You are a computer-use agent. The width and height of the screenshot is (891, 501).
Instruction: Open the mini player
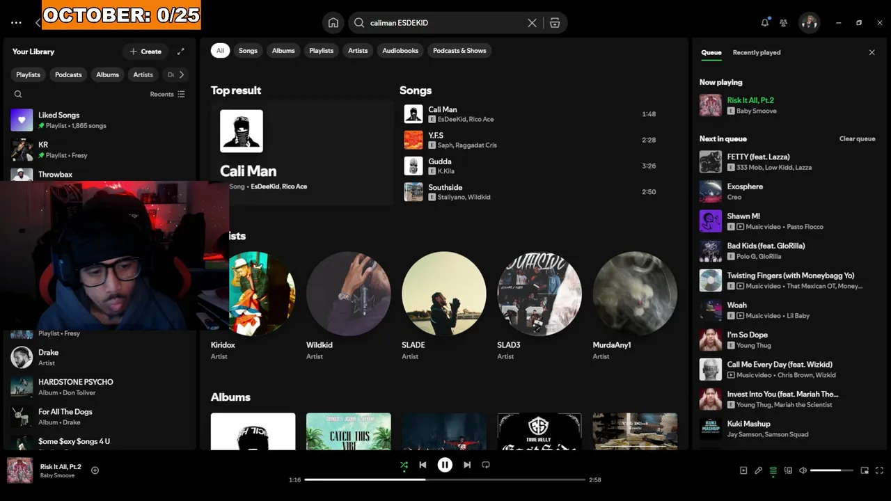click(865, 470)
